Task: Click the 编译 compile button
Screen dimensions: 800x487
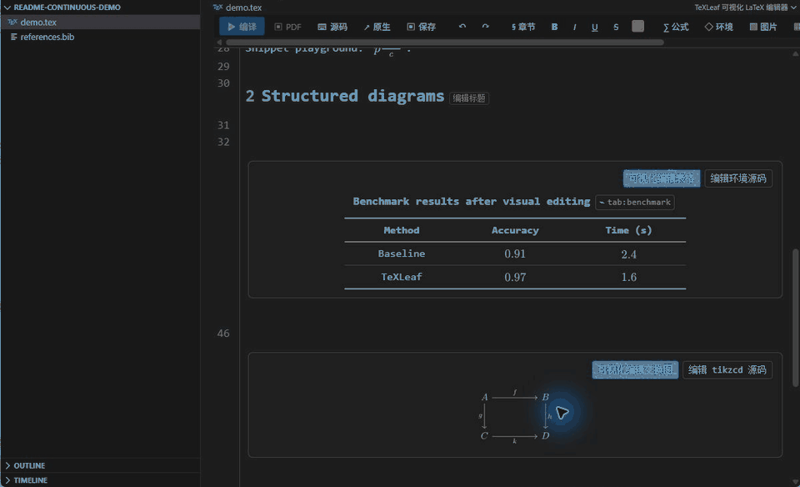Action: click(242, 27)
